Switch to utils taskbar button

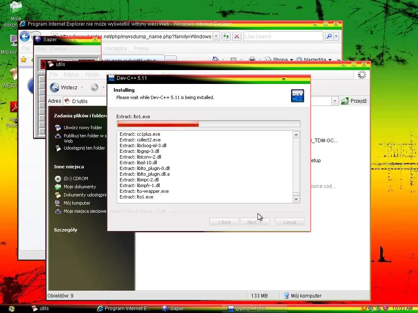(x=40, y=309)
